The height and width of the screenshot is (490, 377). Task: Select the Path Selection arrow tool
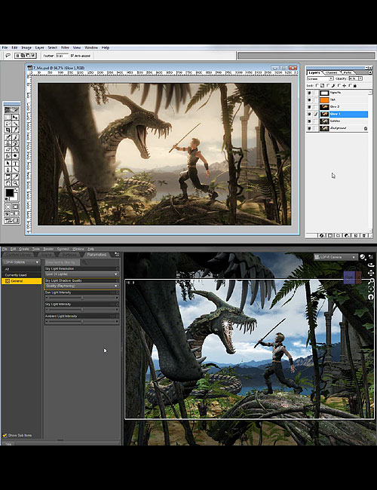[8, 164]
